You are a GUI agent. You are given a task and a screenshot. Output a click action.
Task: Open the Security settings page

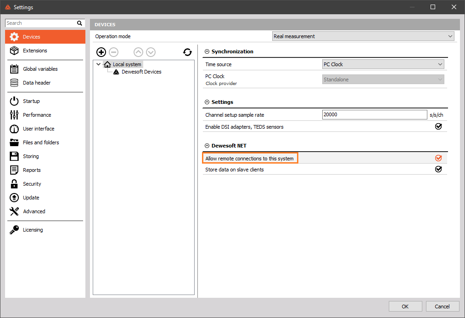45,184
